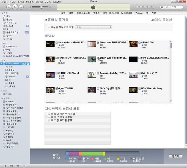This screenshot has height=168, width=187.
Task: Click the mute speaker icon left of volume
Action: (30, 7)
